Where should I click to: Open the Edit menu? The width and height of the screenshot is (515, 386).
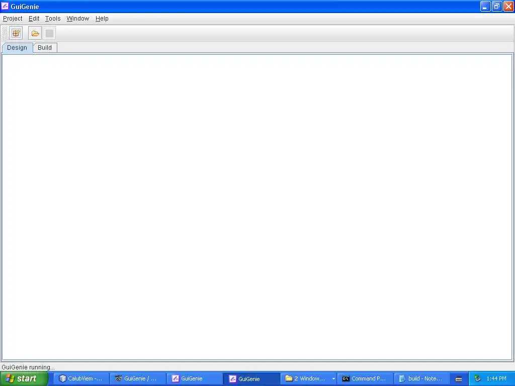[x=34, y=19]
